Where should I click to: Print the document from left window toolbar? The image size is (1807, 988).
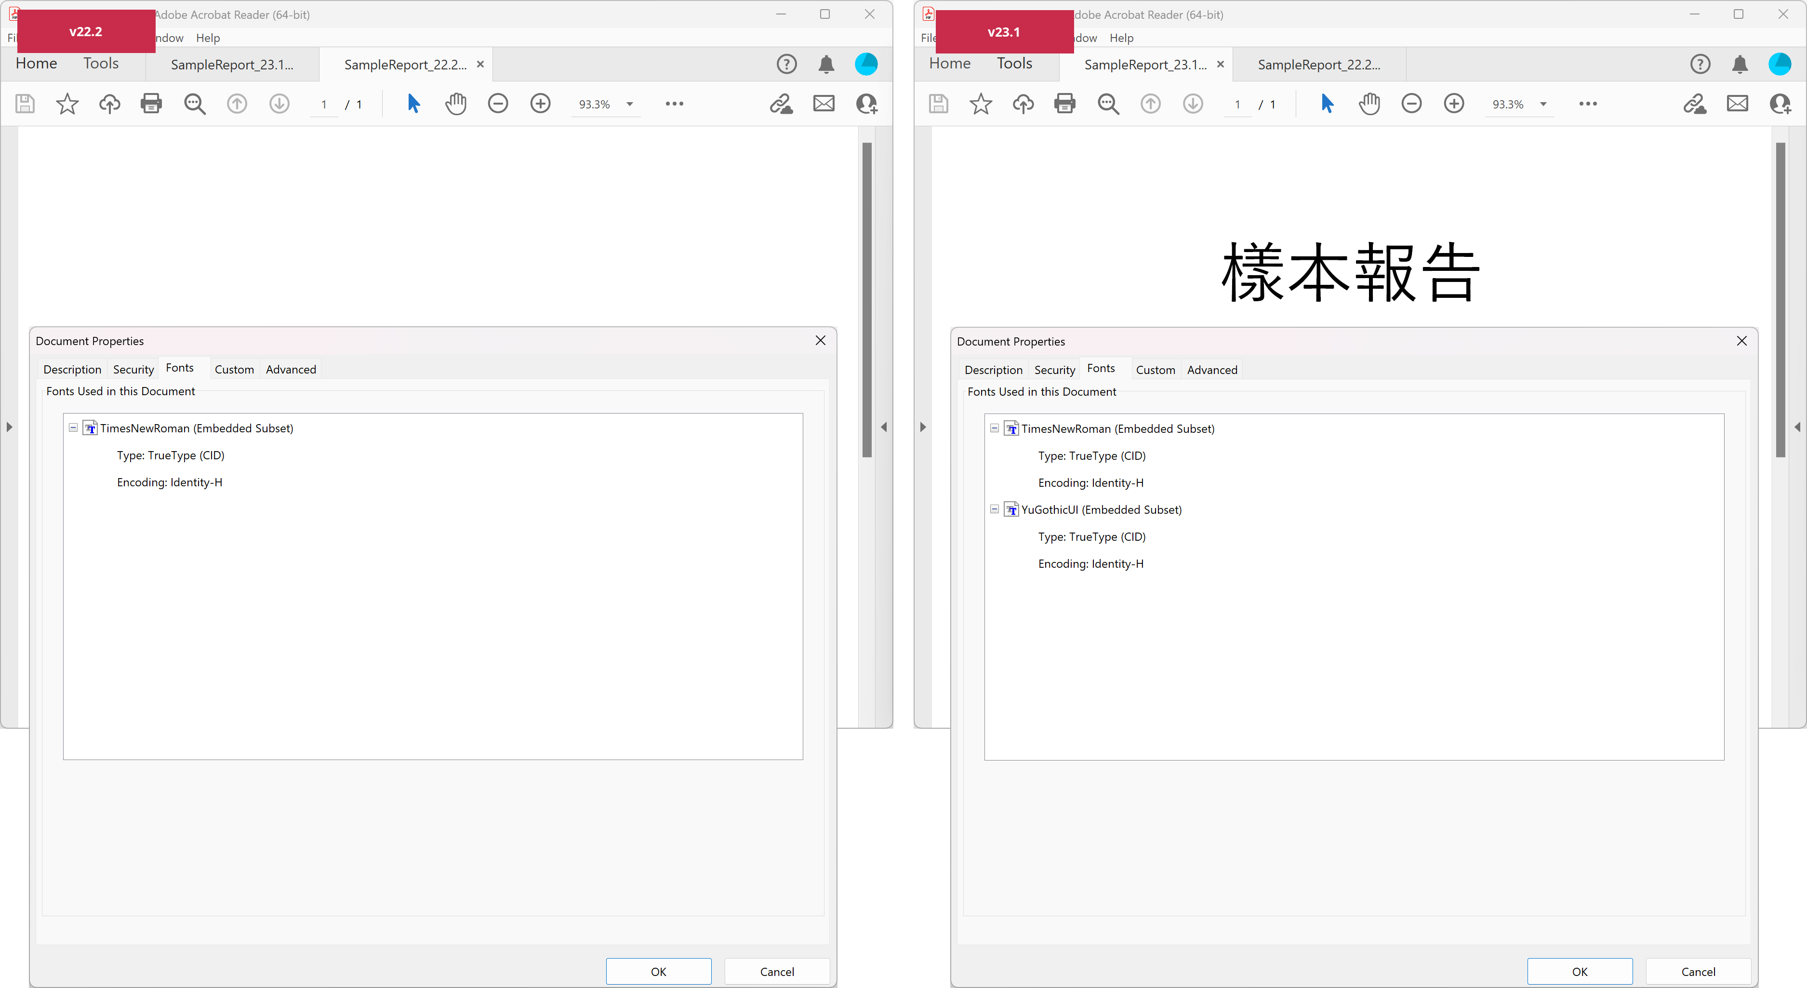pos(151,104)
